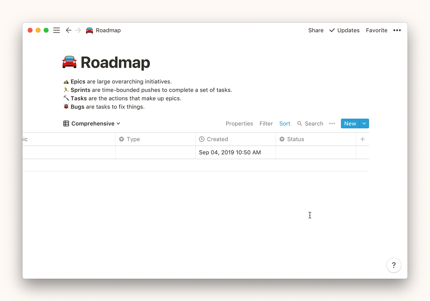Toggle Favorite for this page
The height and width of the screenshot is (301, 430).
[376, 30]
